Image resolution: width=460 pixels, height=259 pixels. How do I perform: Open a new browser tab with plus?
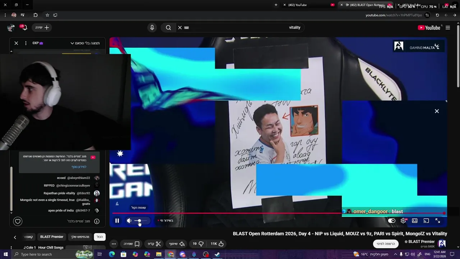pos(276,5)
